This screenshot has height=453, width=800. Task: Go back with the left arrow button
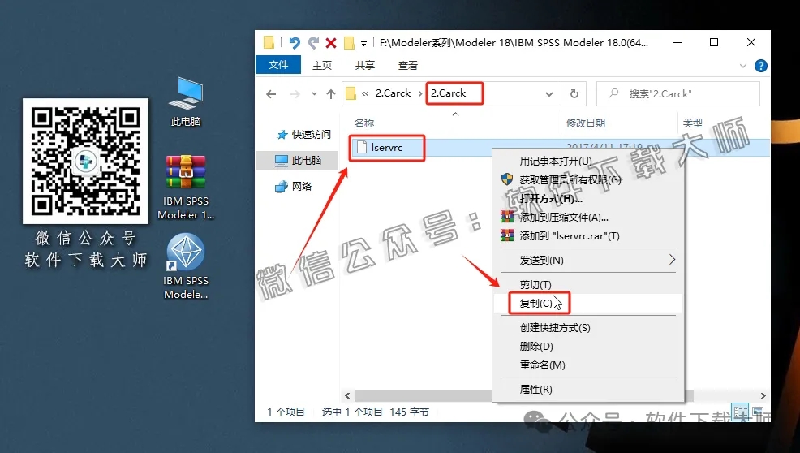point(272,94)
